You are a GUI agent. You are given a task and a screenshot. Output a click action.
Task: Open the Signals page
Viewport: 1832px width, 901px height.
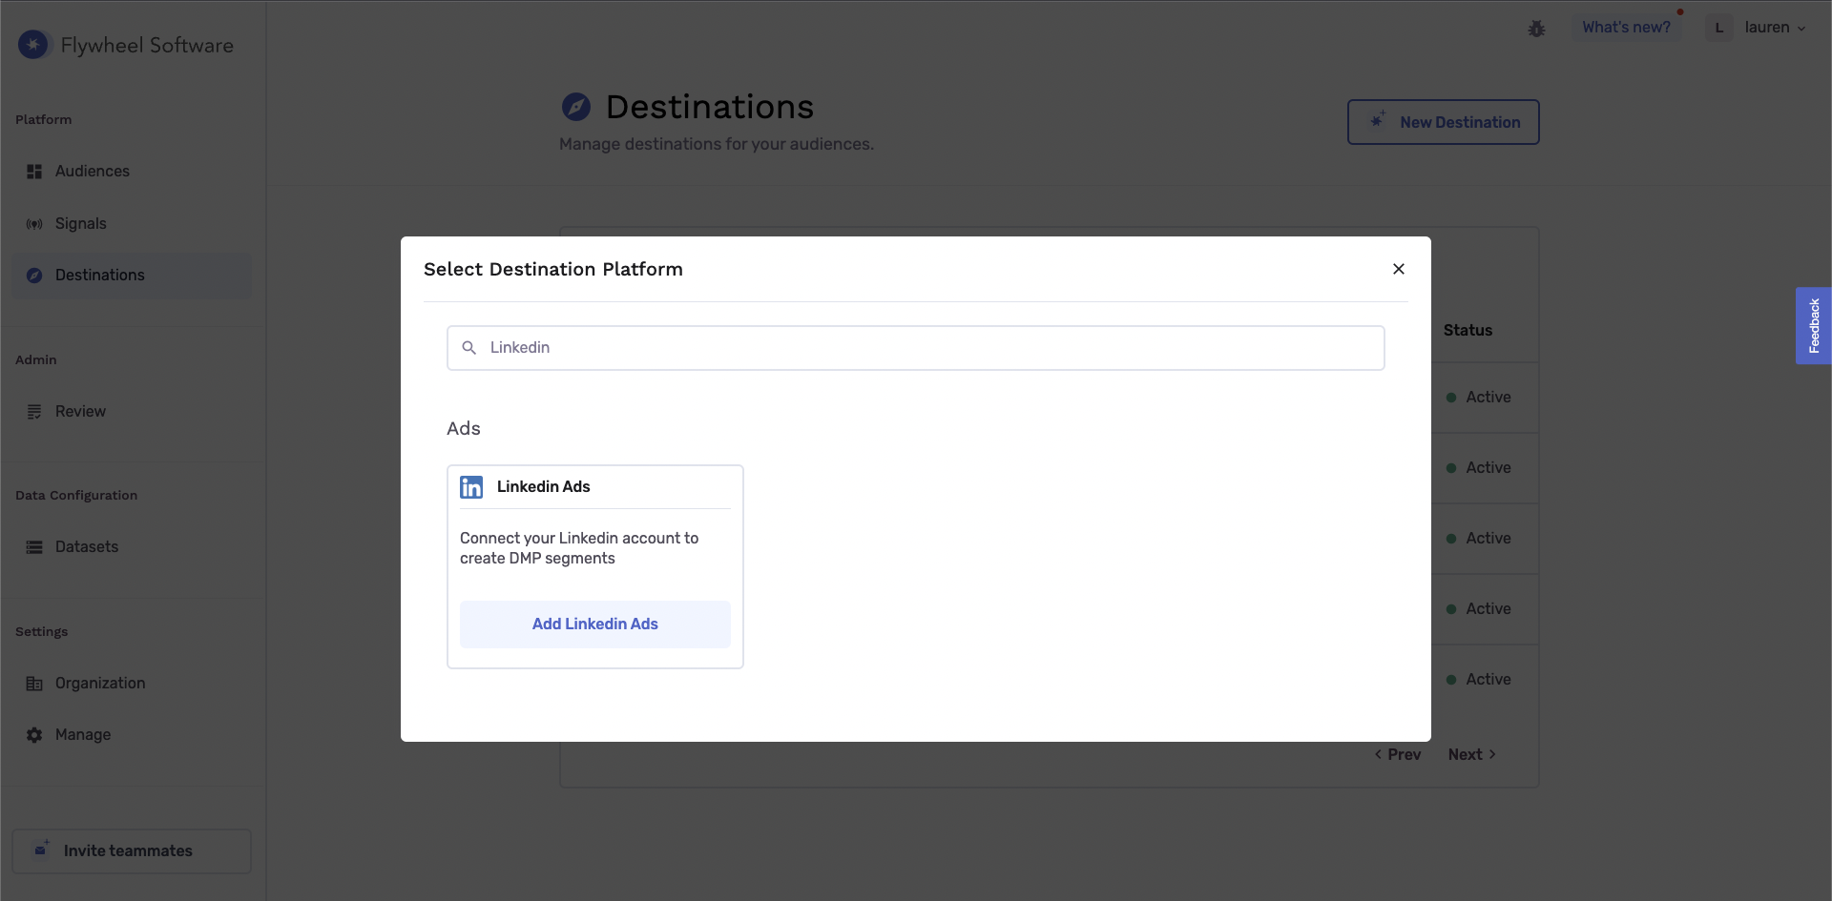coord(132,224)
